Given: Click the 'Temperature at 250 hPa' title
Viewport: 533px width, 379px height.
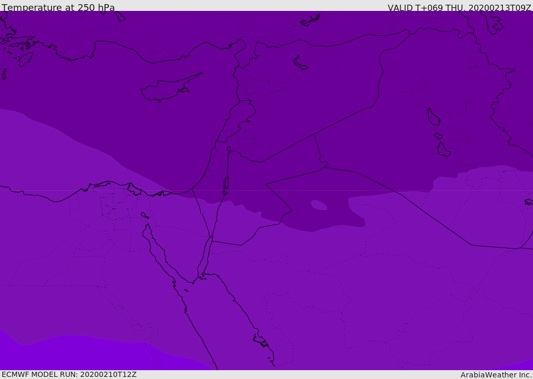Looking at the screenshot, I should [58, 7].
